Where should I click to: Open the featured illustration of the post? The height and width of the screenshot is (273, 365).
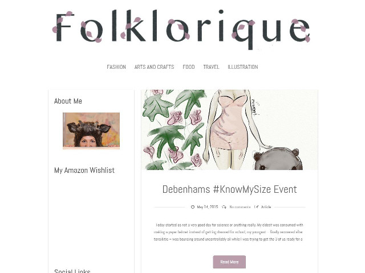(229, 130)
